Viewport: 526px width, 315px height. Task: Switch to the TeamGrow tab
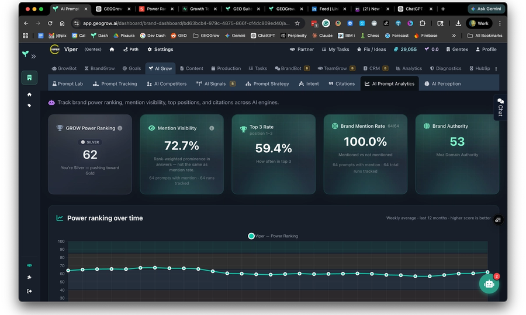pyautogui.click(x=336, y=68)
